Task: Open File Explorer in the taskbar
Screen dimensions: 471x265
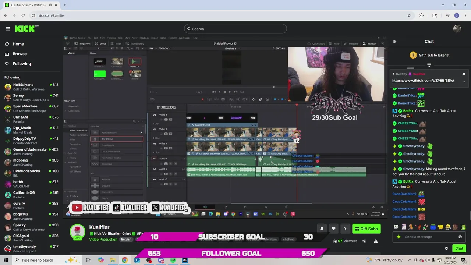Action: click(x=113, y=260)
